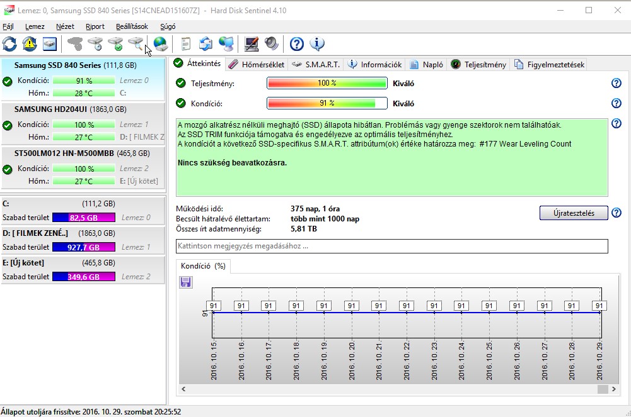Select the Áttekintés tab
631x417 pixels.
[x=197, y=64]
